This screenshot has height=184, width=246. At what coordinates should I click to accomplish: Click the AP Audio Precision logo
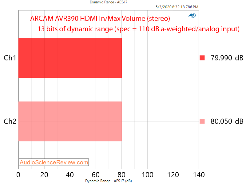coord(192,15)
